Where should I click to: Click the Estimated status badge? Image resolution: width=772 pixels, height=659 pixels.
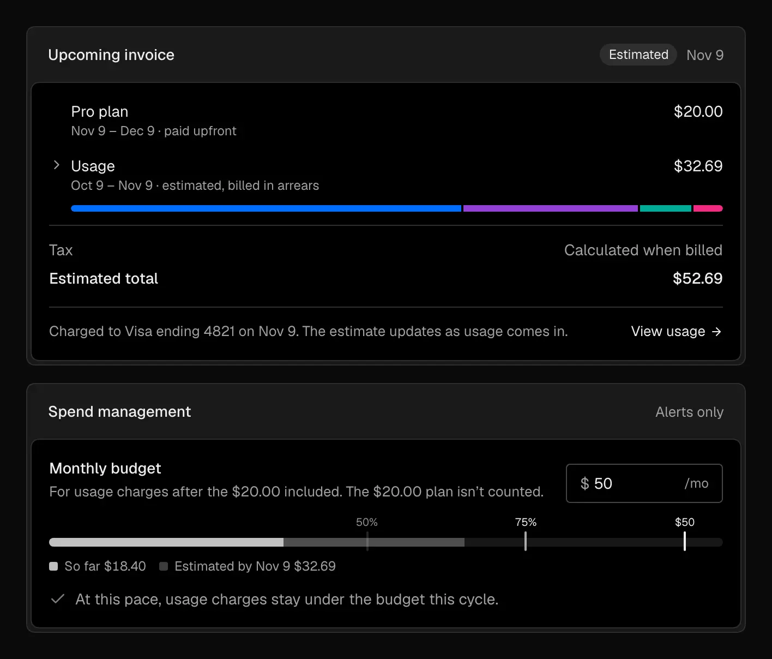(x=638, y=55)
